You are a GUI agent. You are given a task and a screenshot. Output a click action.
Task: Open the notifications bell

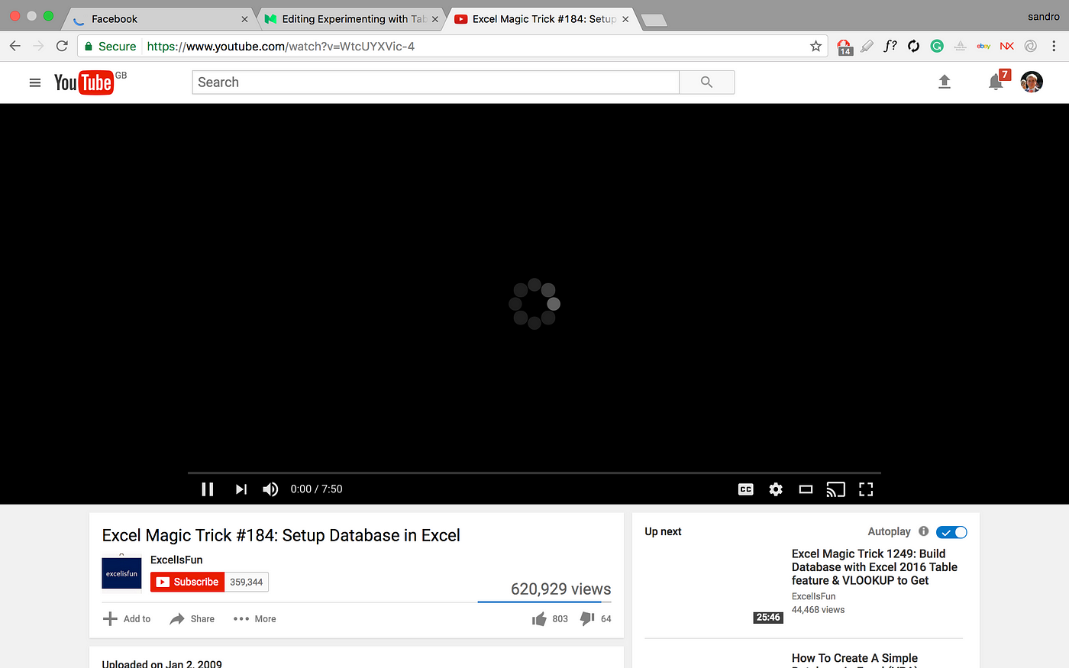[x=996, y=82]
